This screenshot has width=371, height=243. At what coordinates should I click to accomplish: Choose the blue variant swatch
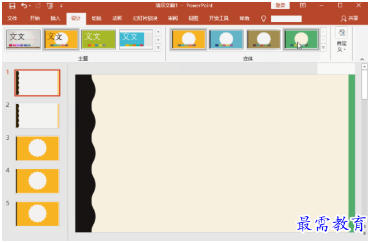226,39
